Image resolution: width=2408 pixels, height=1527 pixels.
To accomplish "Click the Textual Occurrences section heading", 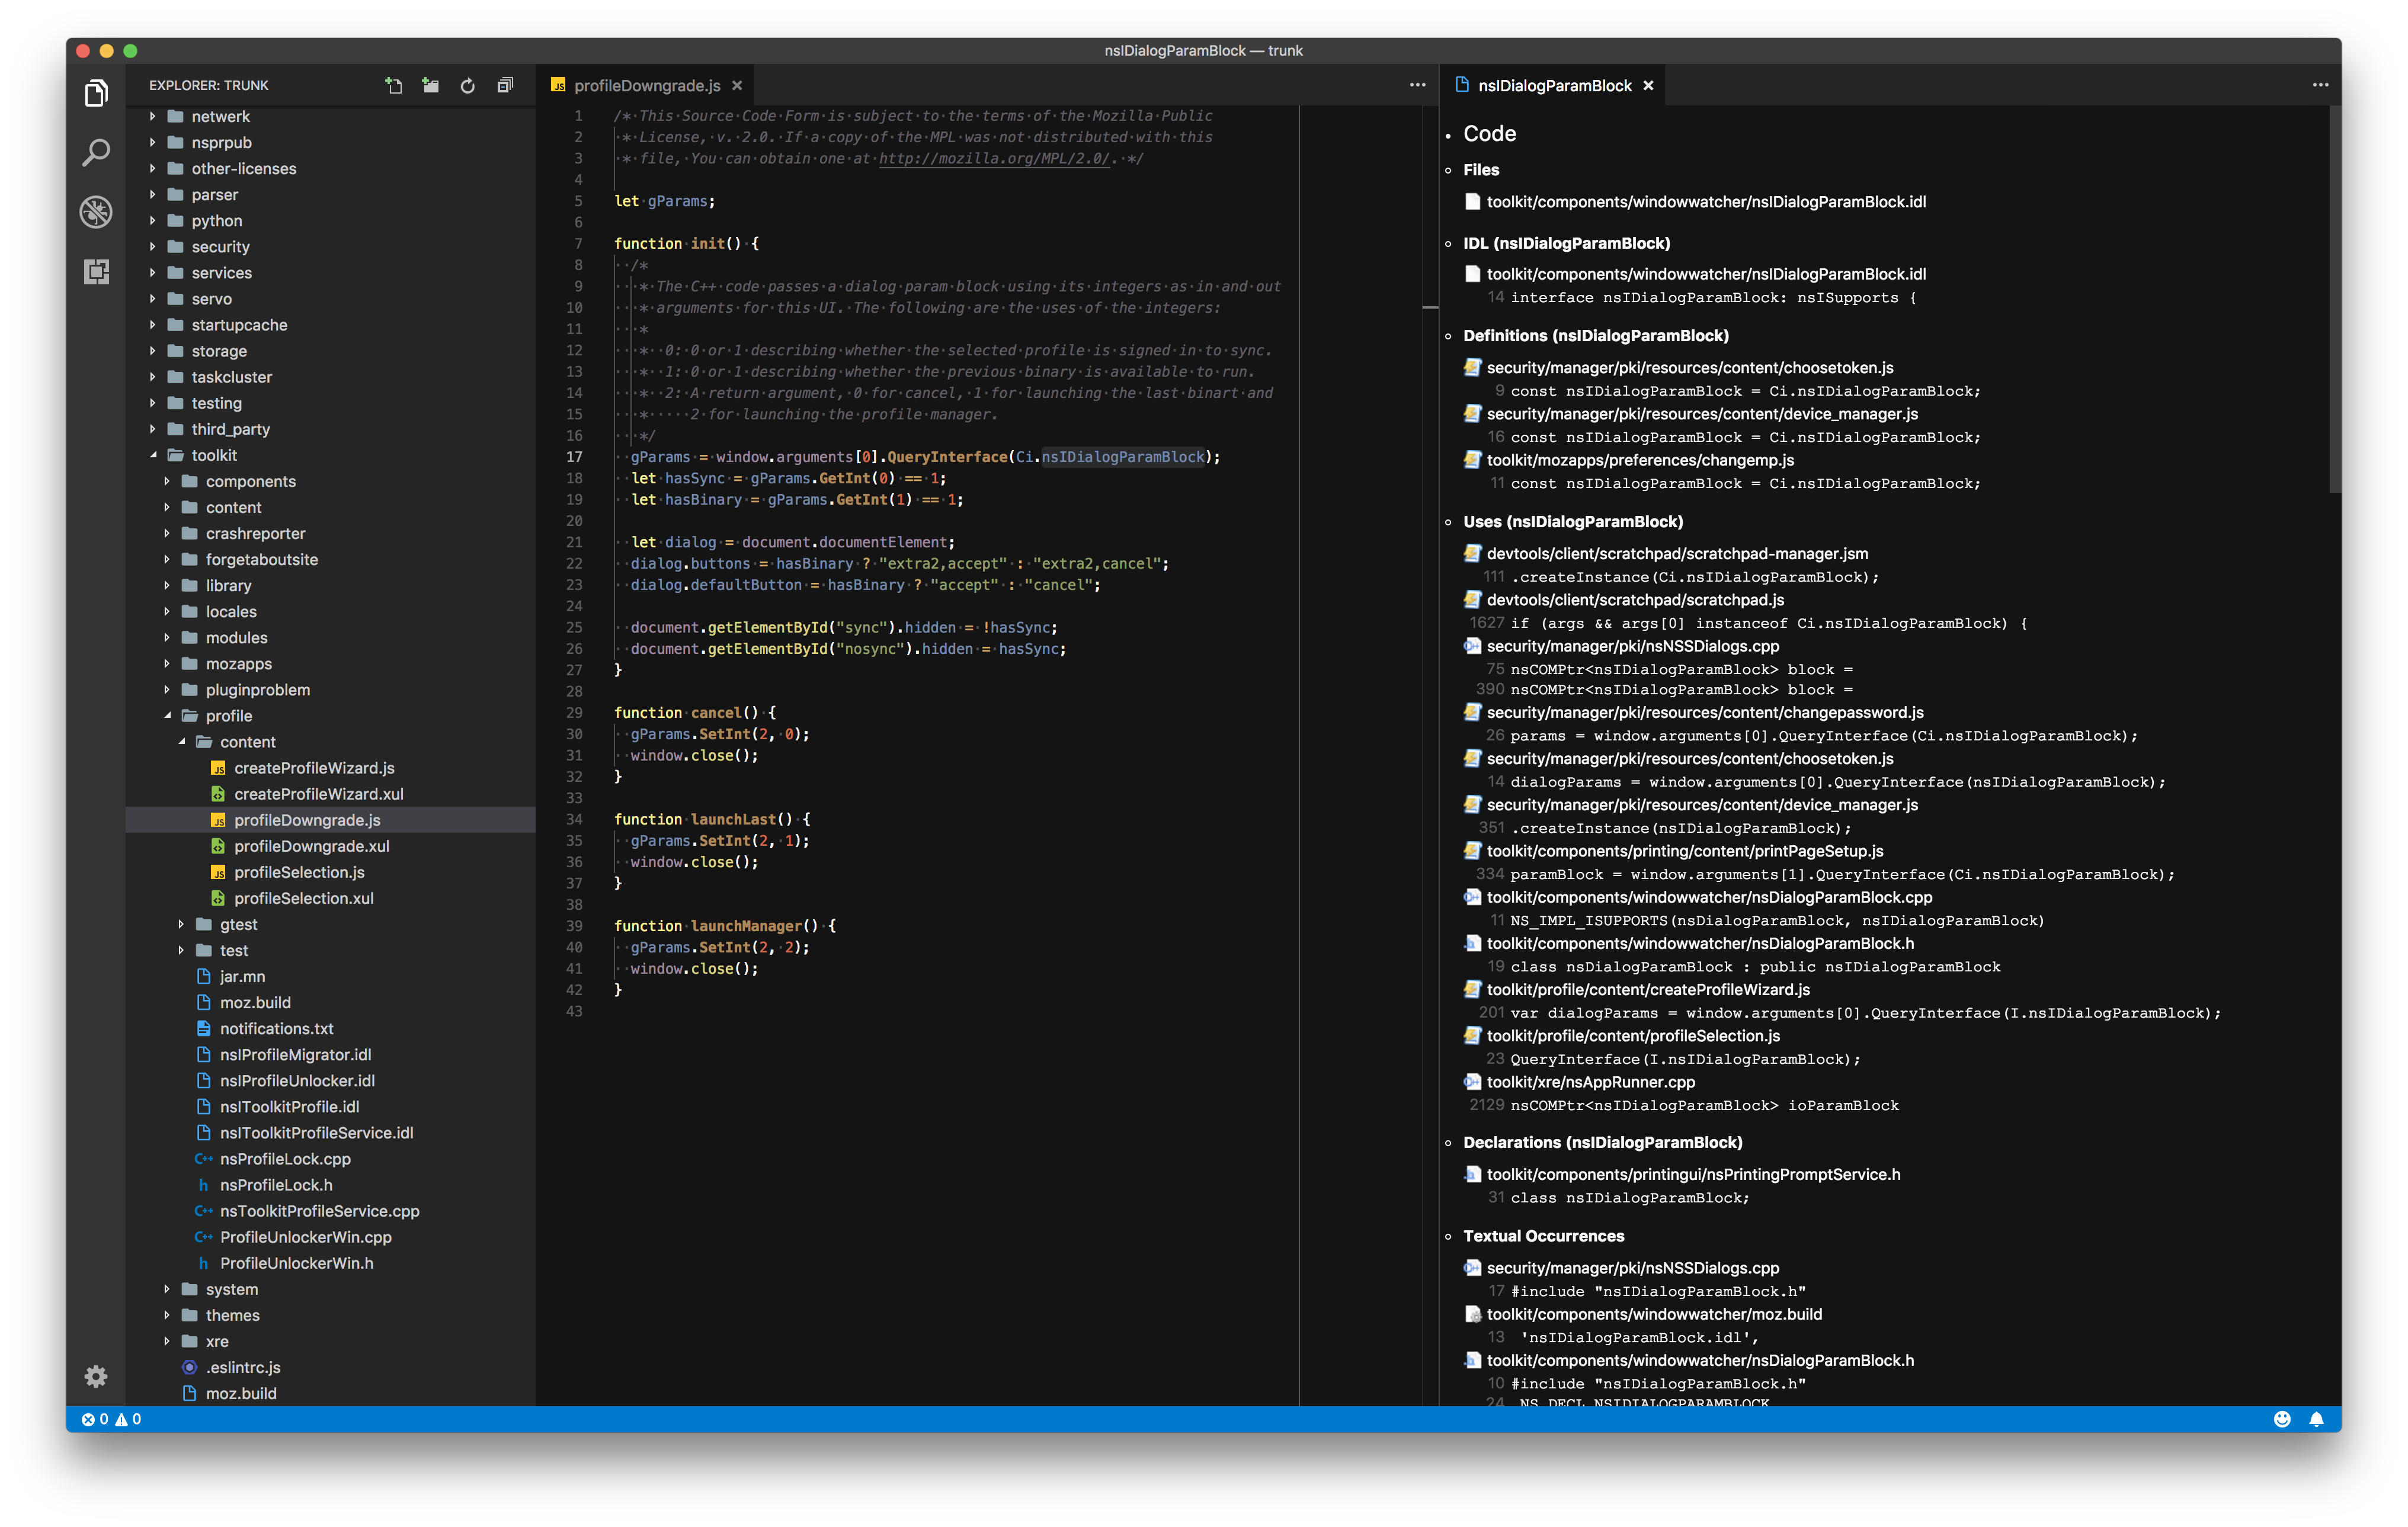I will (x=1543, y=1236).
